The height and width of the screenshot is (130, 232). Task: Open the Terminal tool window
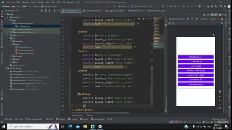[x=72, y=119]
